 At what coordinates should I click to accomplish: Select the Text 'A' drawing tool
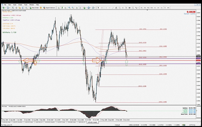coord(123,8)
